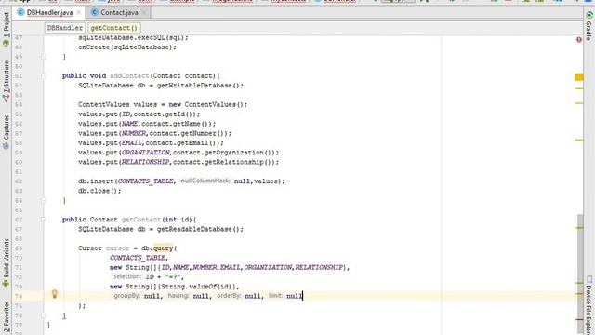This screenshot has height=335, width=595.
Task: Click CONTACTS_TABLE in the query arguments
Action: [x=138, y=258]
